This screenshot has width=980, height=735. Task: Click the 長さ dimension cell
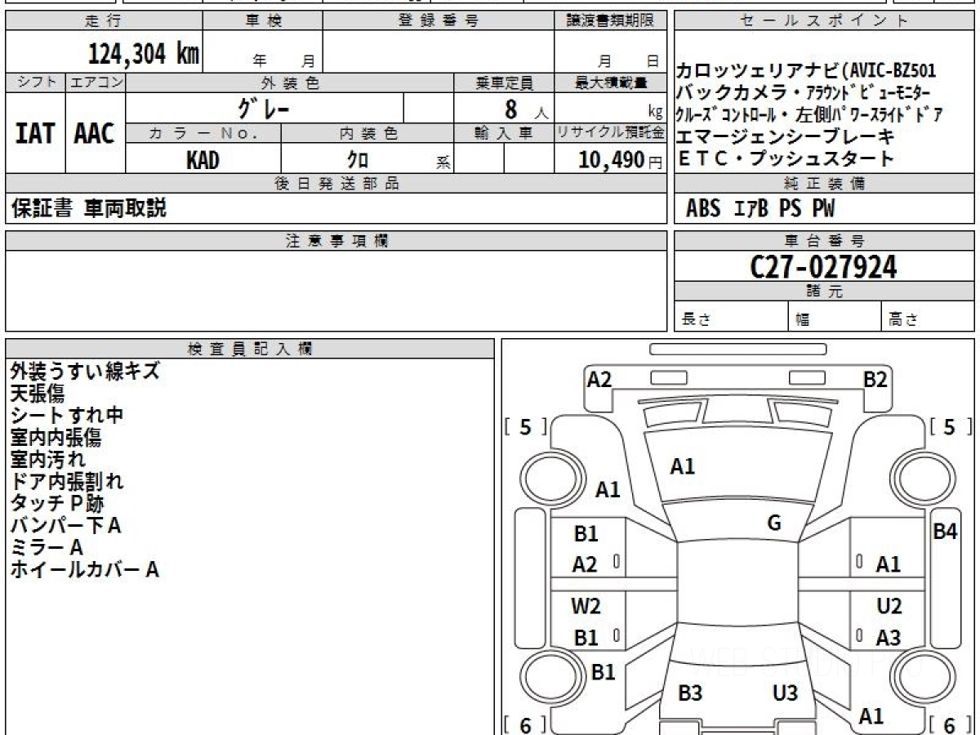pyautogui.click(x=731, y=316)
